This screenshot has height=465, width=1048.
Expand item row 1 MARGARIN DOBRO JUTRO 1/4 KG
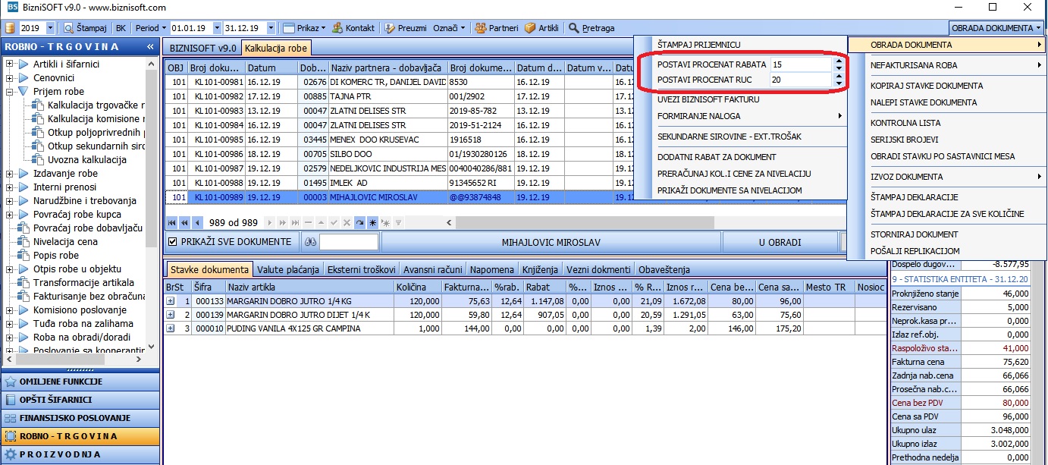171,301
